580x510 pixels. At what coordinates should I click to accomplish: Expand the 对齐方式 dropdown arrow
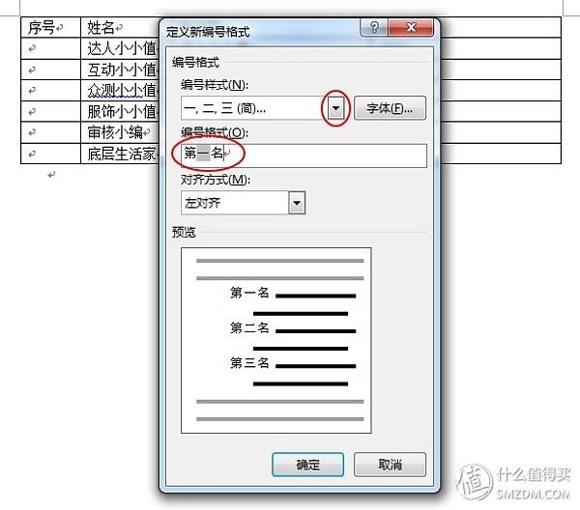pos(297,203)
